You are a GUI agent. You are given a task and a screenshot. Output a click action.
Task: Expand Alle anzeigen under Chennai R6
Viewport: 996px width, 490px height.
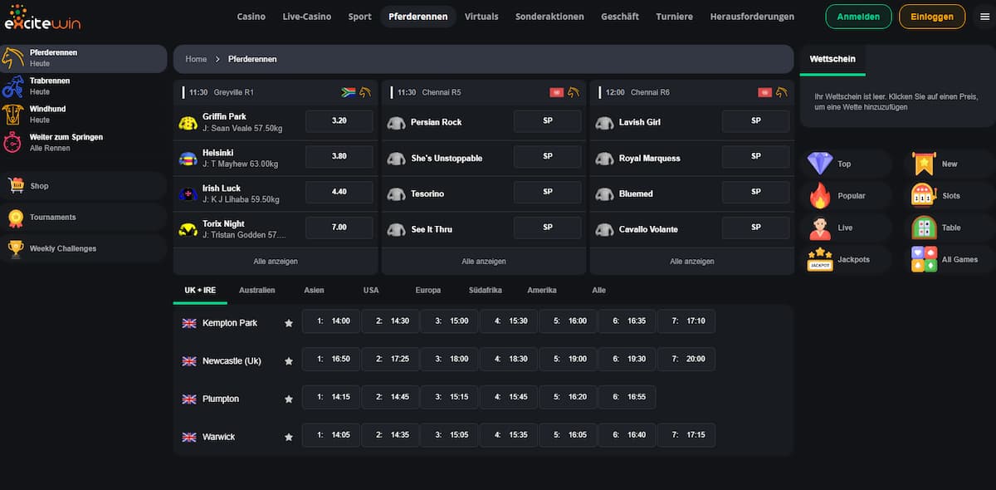coord(691,262)
